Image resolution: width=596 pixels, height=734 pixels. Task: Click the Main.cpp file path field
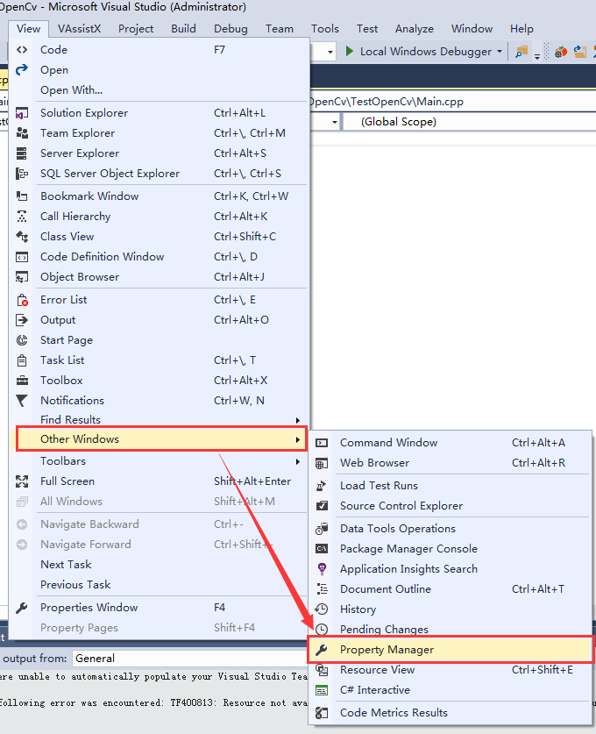point(452,102)
